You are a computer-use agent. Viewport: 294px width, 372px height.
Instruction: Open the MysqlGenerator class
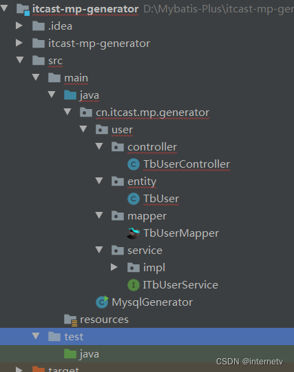[152, 302]
